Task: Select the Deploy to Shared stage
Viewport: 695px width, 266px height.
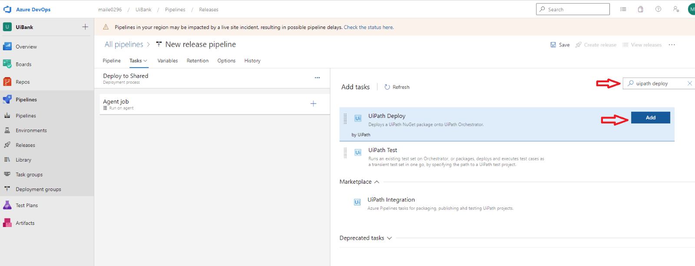Action: pos(212,78)
